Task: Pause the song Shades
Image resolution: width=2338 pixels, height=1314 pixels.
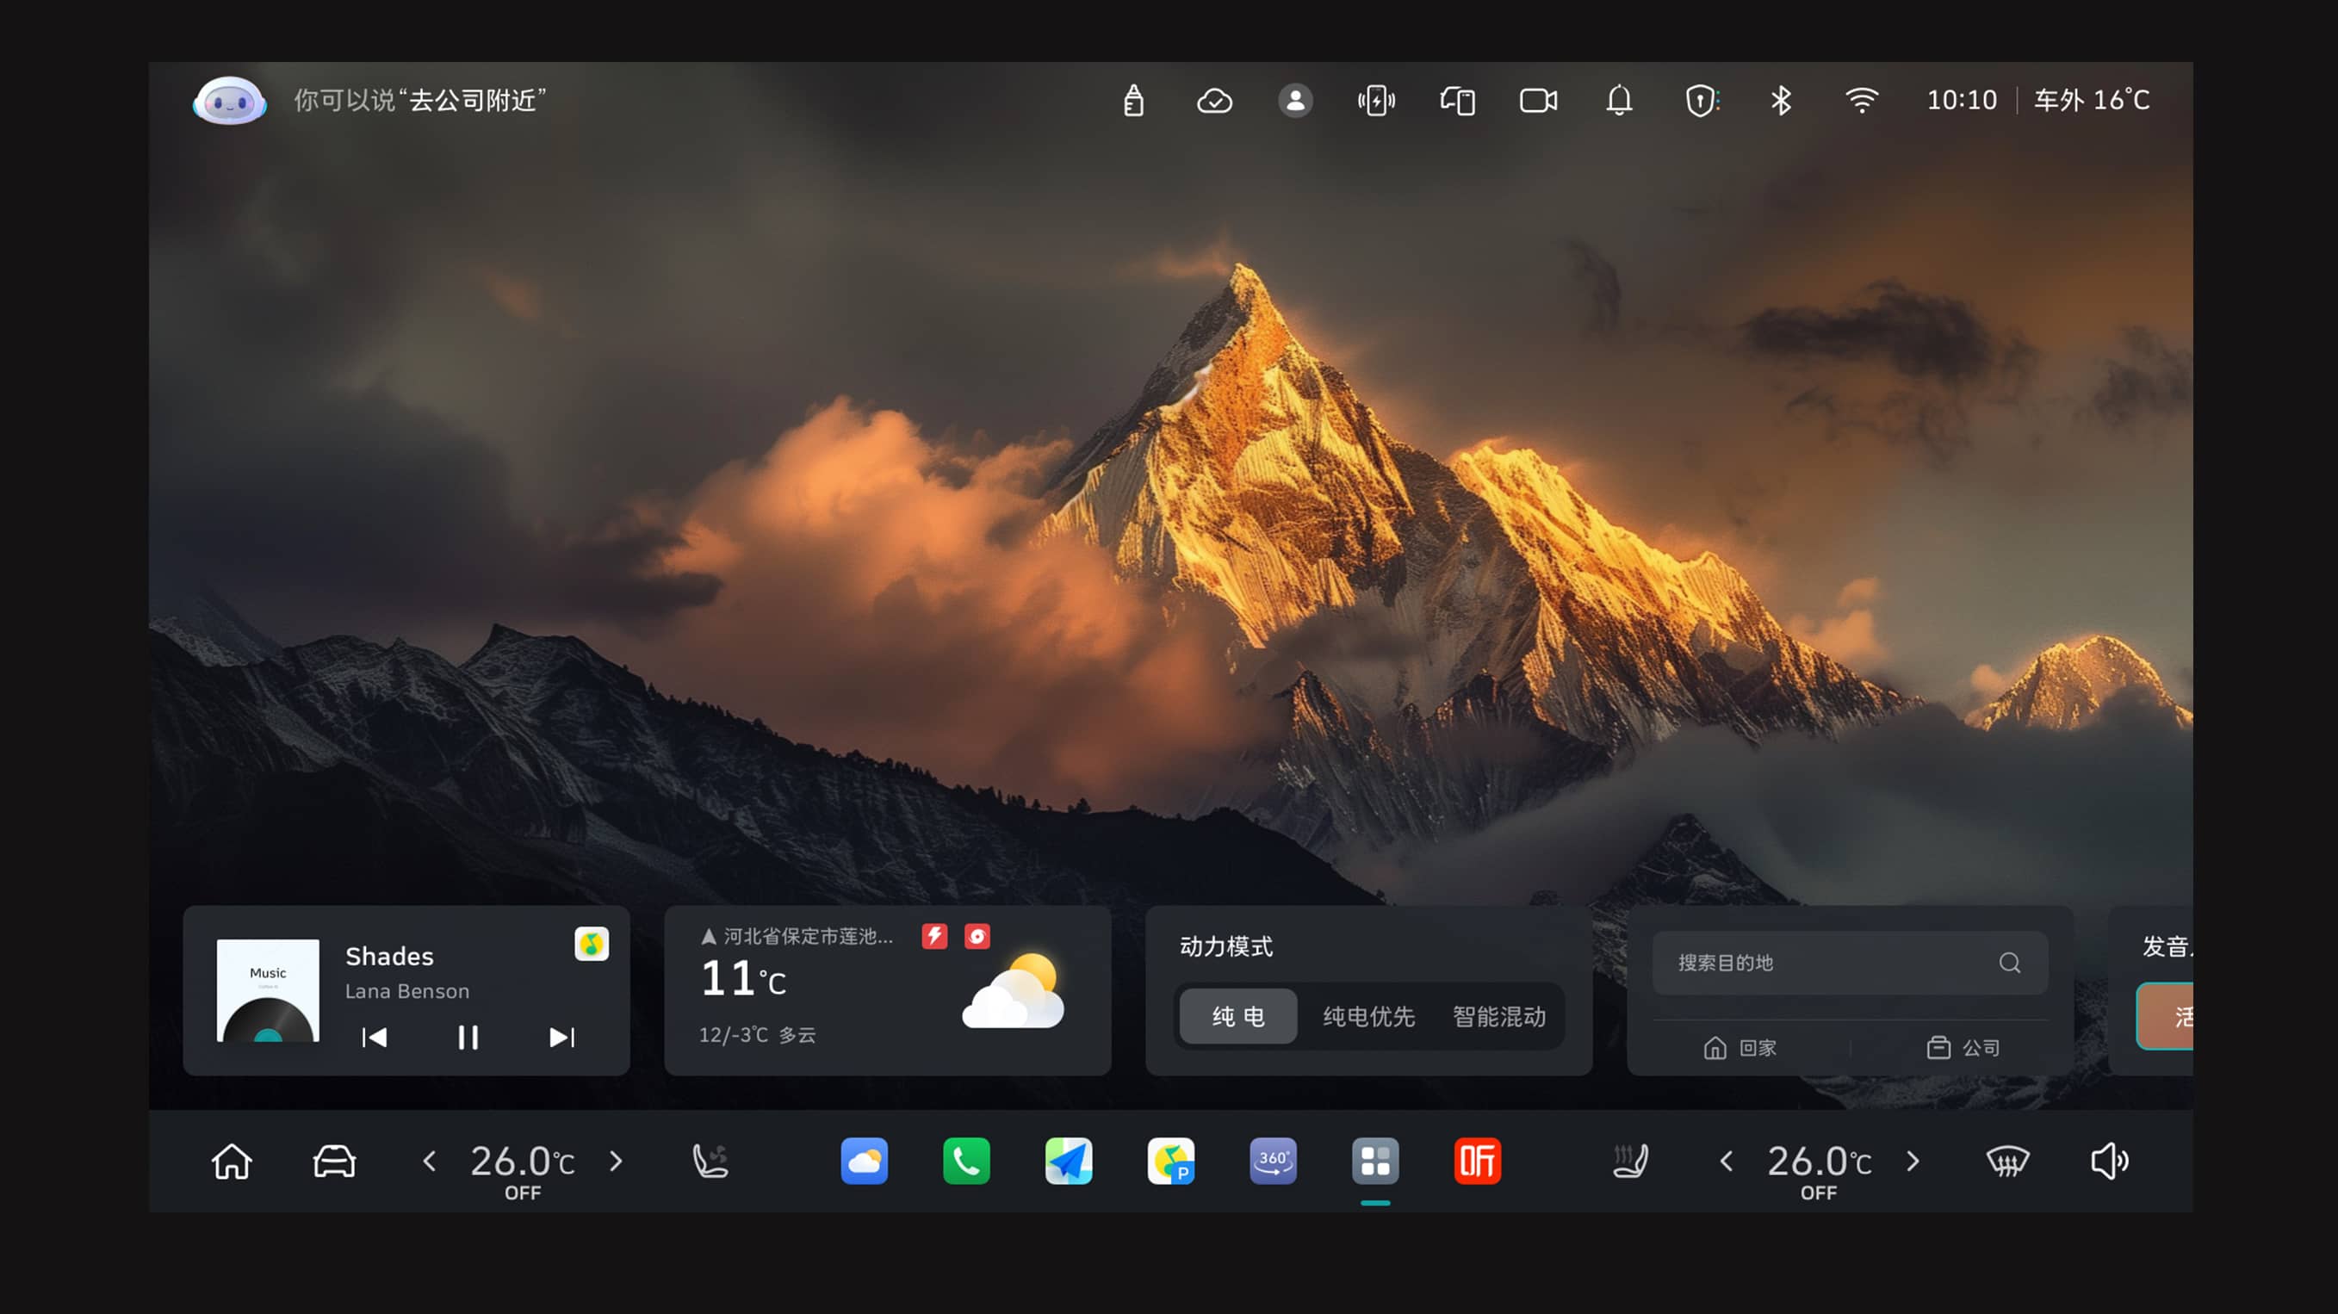Action: point(468,1038)
